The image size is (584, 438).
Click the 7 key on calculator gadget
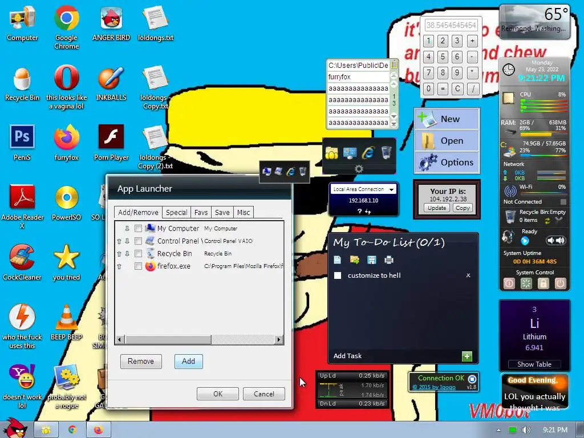coord(429,72)
